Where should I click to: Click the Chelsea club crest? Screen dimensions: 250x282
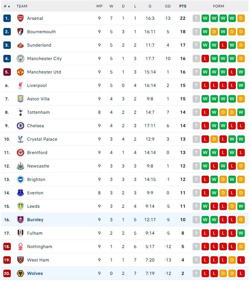pyautogui.click(x=20, y=126)
